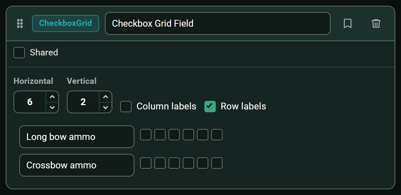The width and height of the screenshot is (401, 195).
Task: Check third box in Long bow ammo row
Action: [x=174, y=135]
